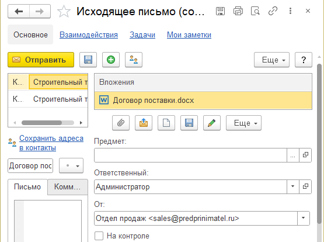Image resolution: width=324 pixels, height=242 pixels.
Task: Save the letter using the toolbar diskette button
Action: (x=88, y=60)
